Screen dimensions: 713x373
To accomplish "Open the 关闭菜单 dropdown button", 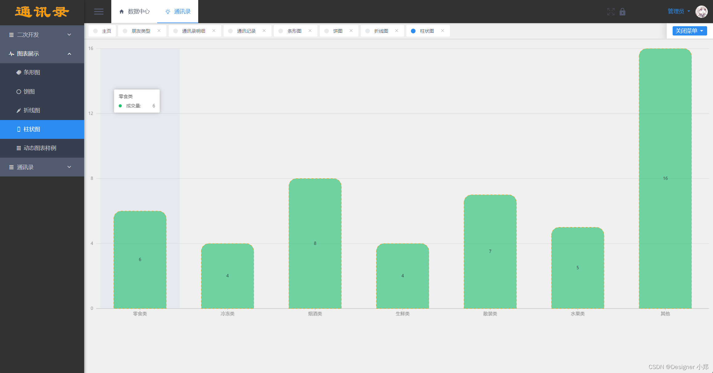I will [x=690, y=31].
